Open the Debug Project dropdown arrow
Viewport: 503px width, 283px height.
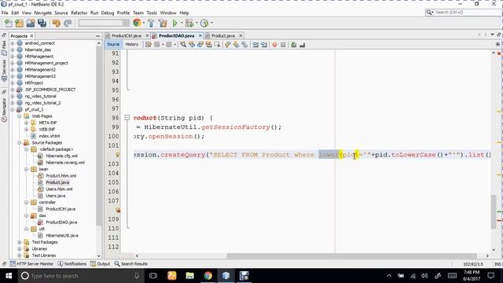point(196,23)
